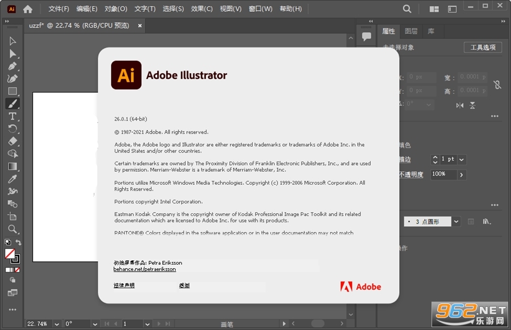Open the artboard number dropdown
Image resolution: width=511 pixels, height=330 pixels.
pos(147,324)
